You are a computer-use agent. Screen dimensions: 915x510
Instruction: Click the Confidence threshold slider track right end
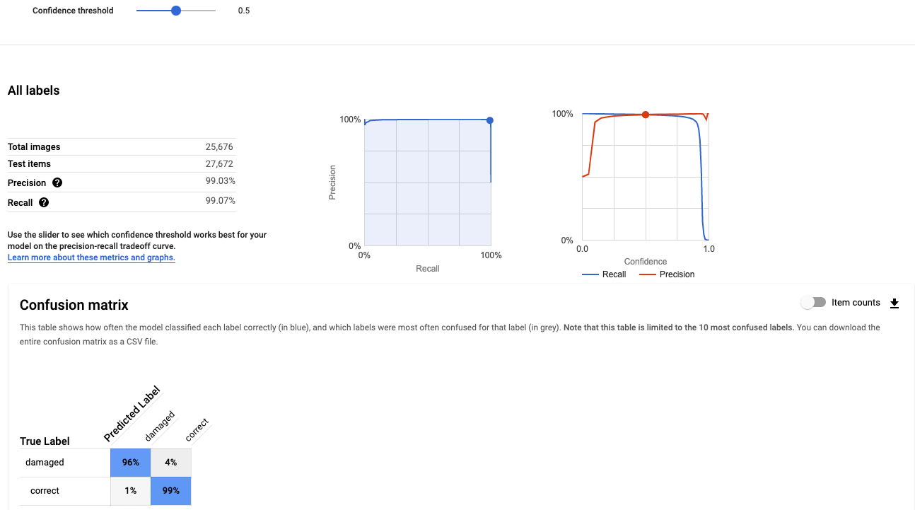click(214, 11)
